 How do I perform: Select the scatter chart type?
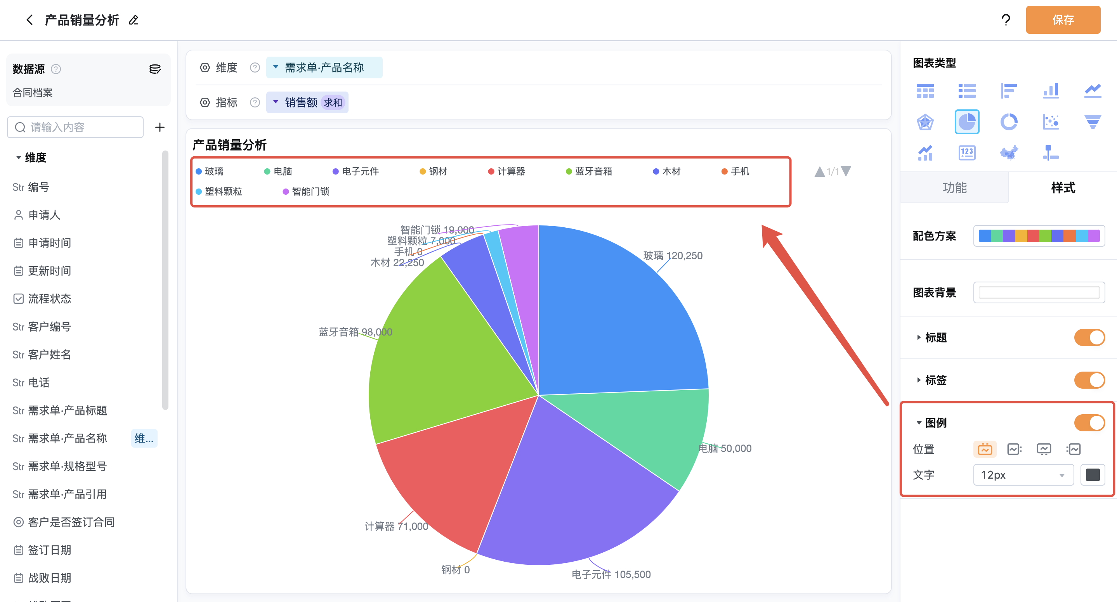point(1051,122)
